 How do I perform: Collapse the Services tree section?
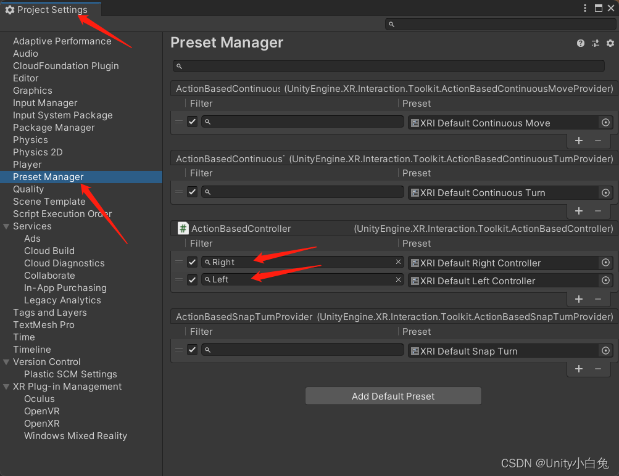[x=6, y=226]
